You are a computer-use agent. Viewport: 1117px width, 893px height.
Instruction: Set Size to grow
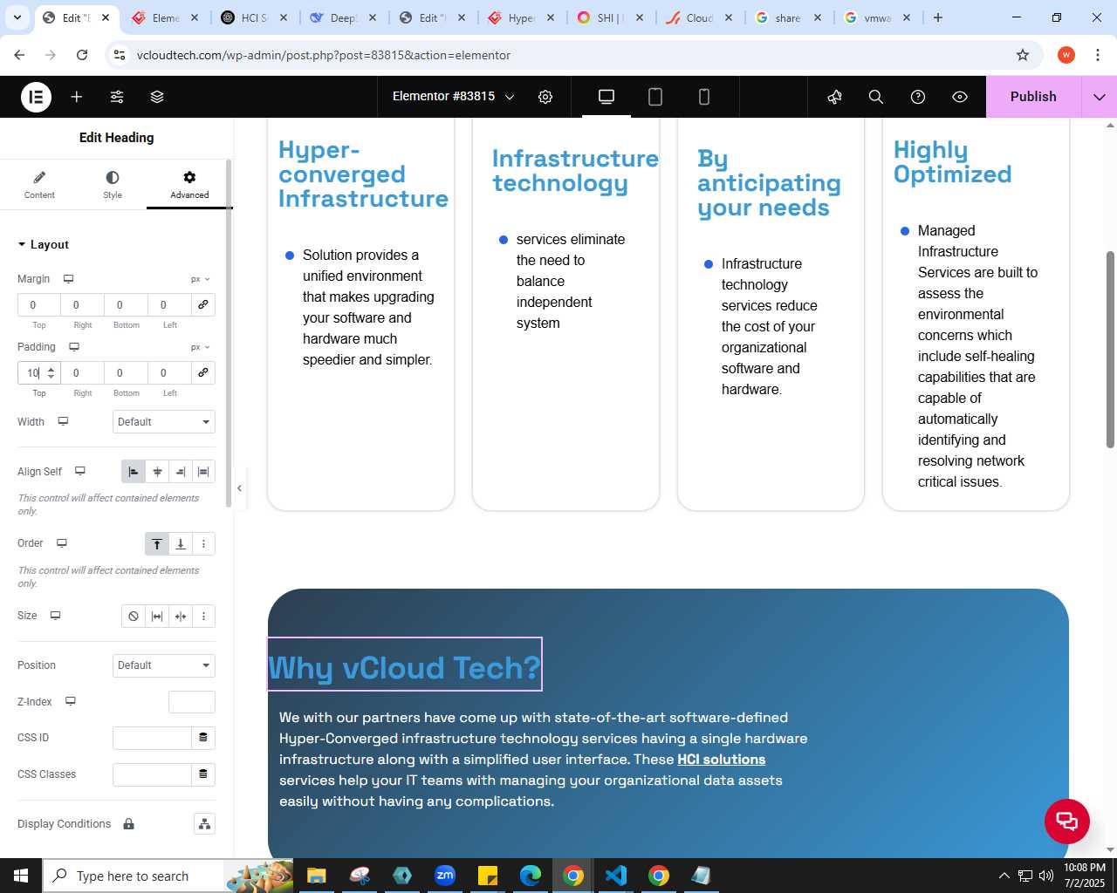(x=157, y=617)
